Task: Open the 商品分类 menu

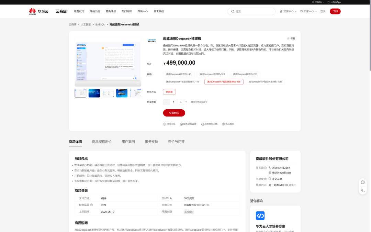Action: (x=95, y=11)
